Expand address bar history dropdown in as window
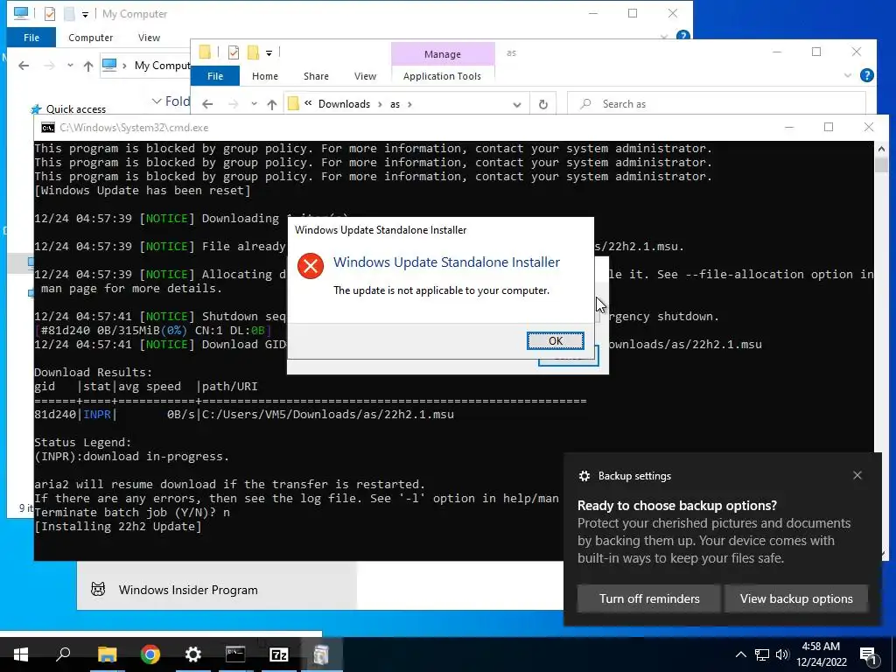Viewport: 896px width, 672px height. 516,104
